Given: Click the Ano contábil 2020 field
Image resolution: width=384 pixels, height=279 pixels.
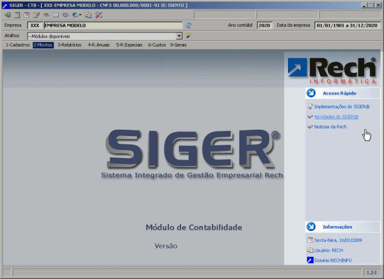Looking at the screenshot, I should click(x=264, y=26).
